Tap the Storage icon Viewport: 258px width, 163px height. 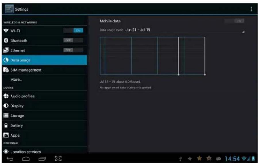pos(6,116)
